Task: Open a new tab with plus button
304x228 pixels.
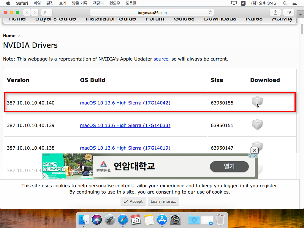Action: [300, 14]
